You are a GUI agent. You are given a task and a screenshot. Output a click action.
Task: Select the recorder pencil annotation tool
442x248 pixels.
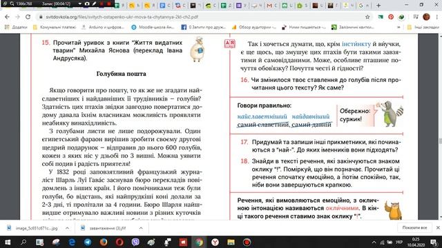[94, 4]
